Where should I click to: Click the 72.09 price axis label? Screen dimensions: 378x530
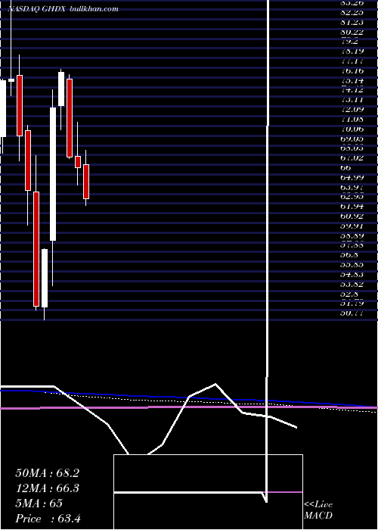[352, 109]
